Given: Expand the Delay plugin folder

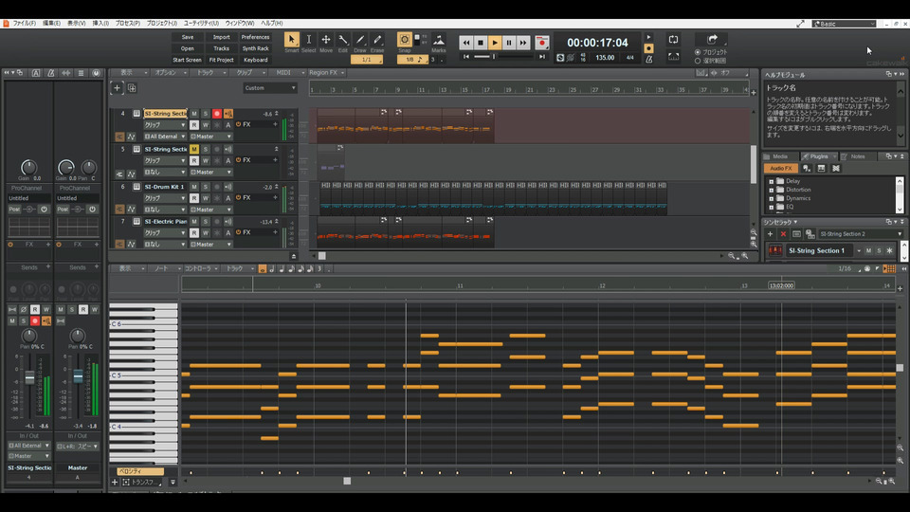Looking at the screenshot, I should tap(771, 181).
